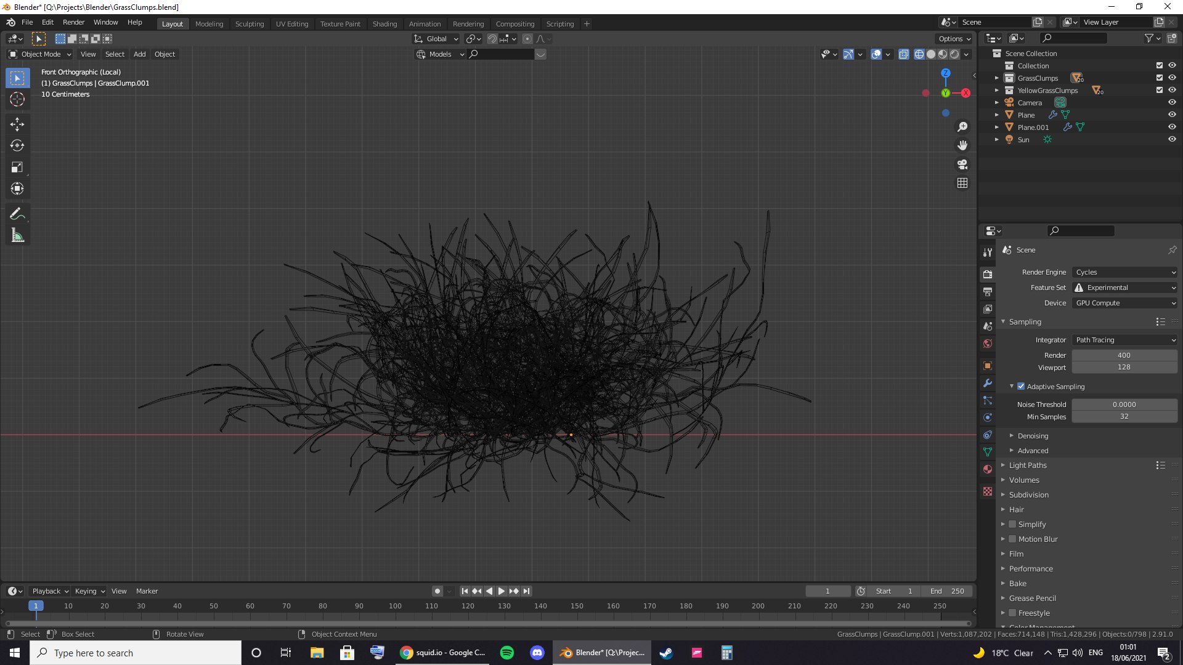Open the Integrator Path Tracing dropdown

pos(1125,340)
